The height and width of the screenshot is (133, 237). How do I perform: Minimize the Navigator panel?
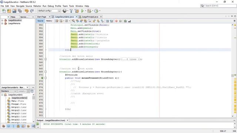(33, 88)
